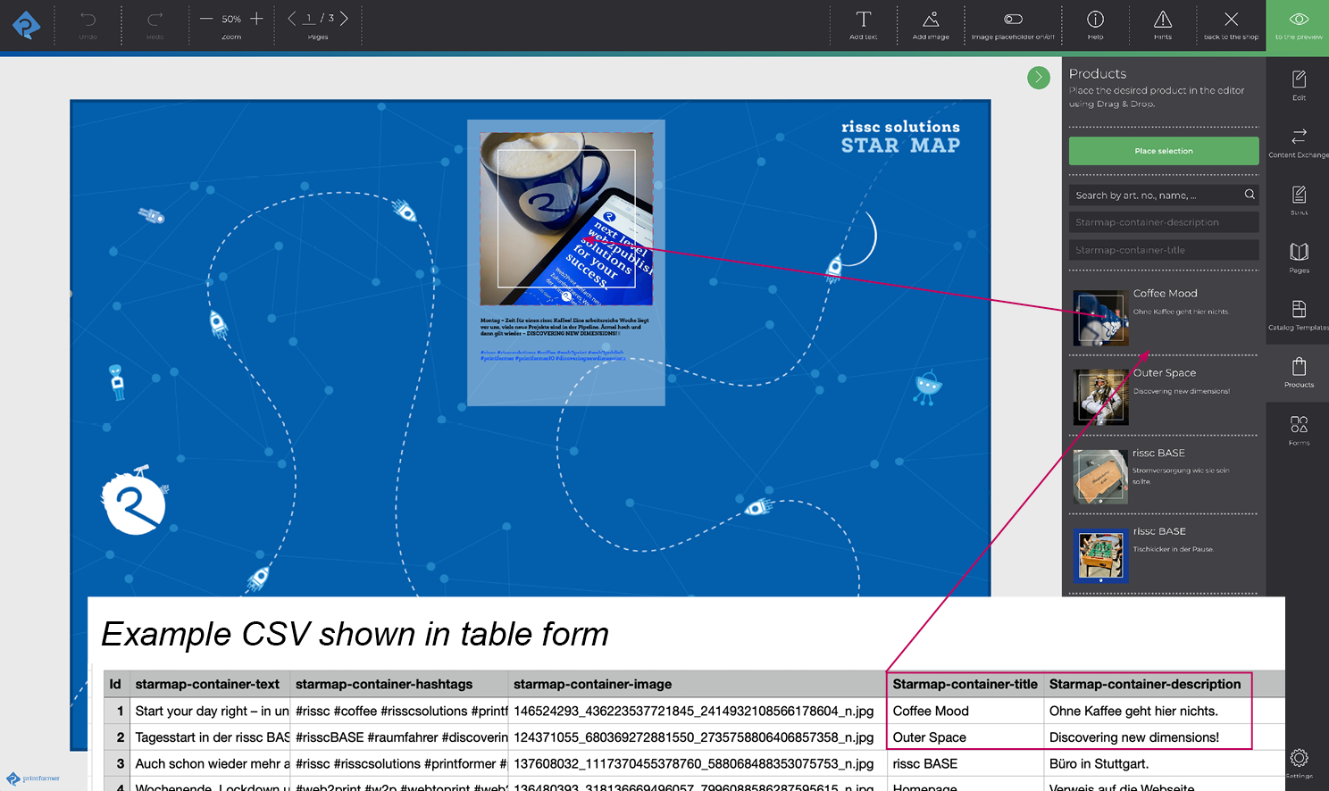Switch to the Edit sidebar tab
This screenshot has height=791, width=1329.
click(x=1299, y=85)
